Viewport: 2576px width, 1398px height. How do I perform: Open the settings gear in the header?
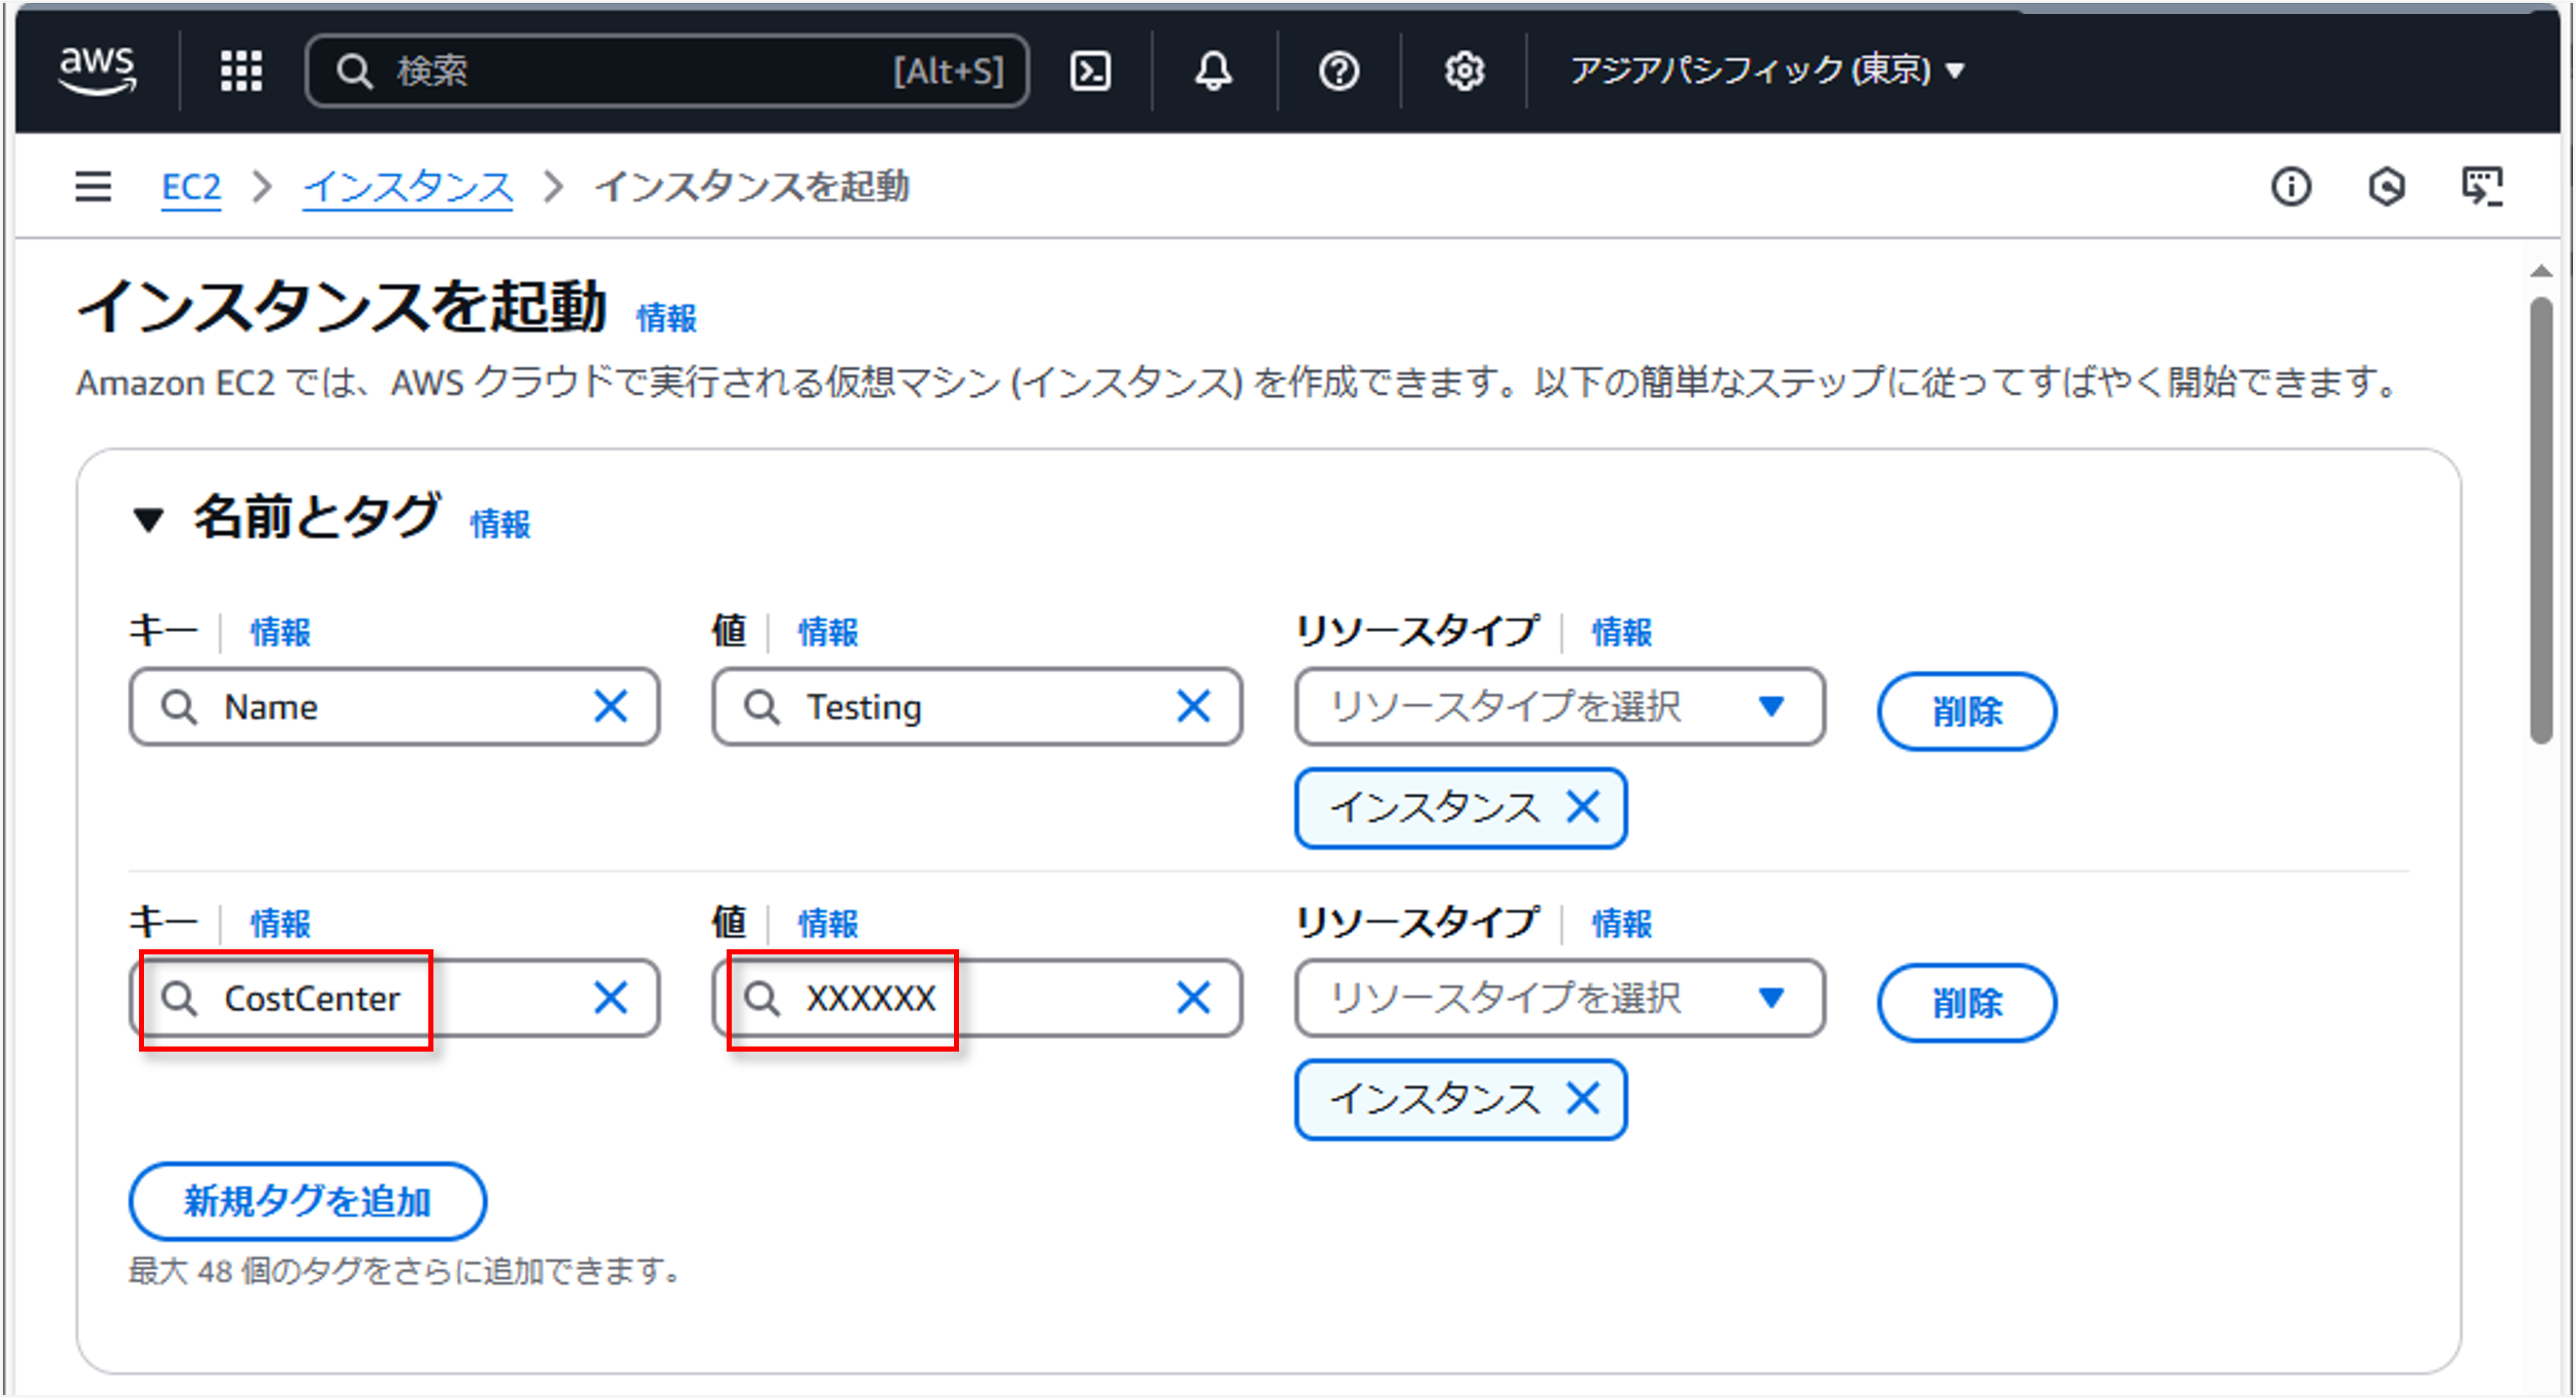coord(1463,71)
